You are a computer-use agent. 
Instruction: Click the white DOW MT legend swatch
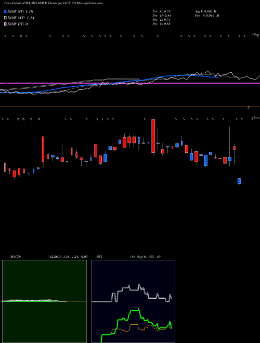coord(6,18)
